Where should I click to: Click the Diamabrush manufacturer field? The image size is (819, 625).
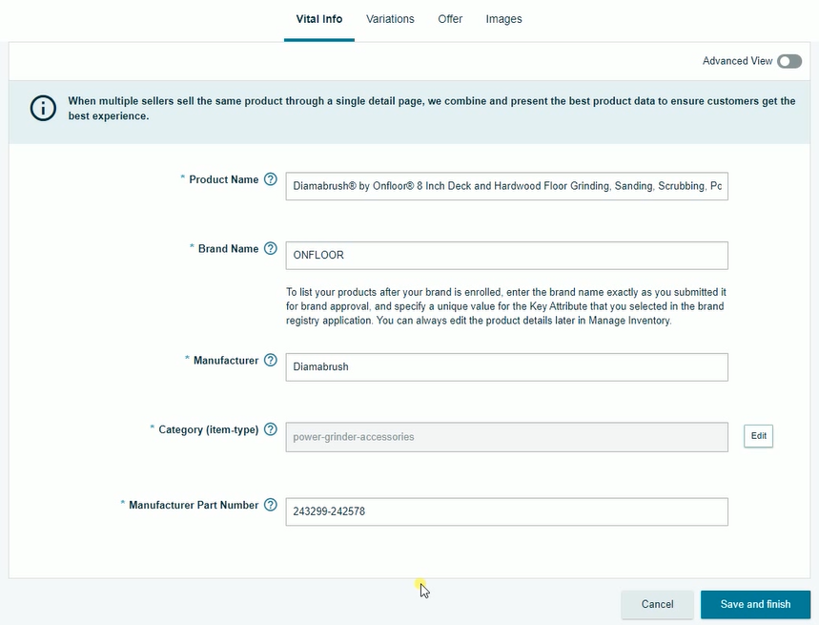click(506, 366)
